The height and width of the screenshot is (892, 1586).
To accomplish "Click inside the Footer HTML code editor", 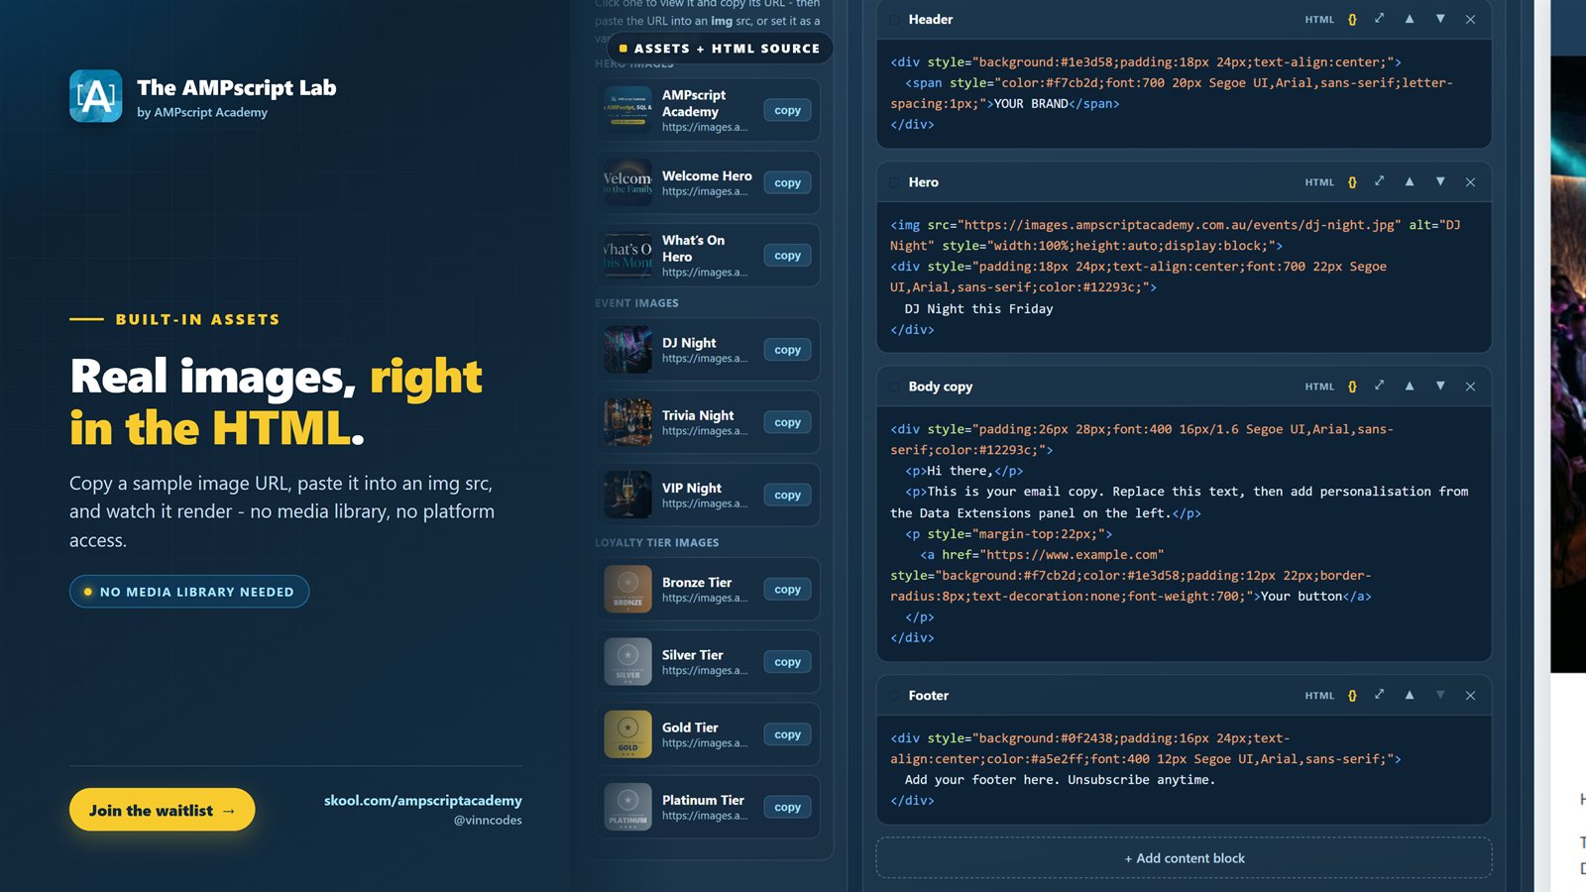I will [1184, 769].
